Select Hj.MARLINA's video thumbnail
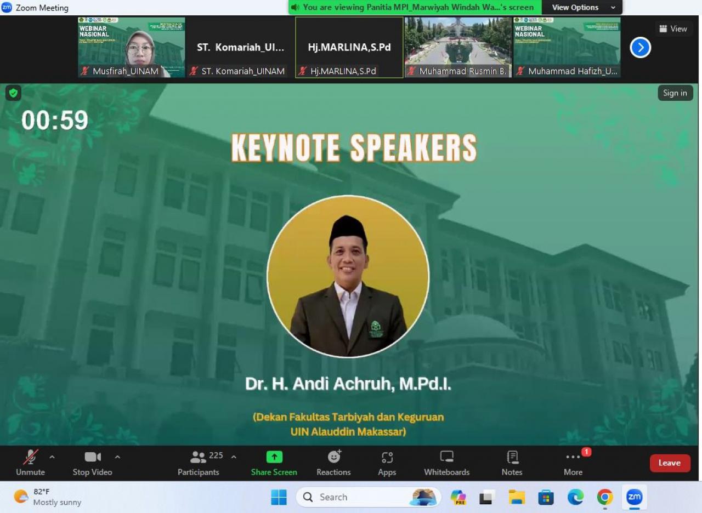The height and width of the screenshot is (513, 702). [x=349, y=48]
